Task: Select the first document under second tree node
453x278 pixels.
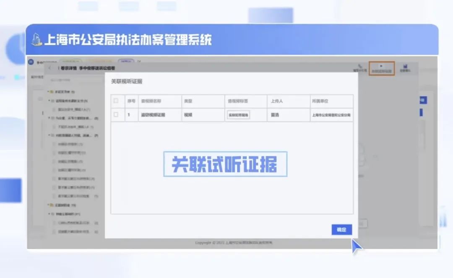Action: coord(71,109)
